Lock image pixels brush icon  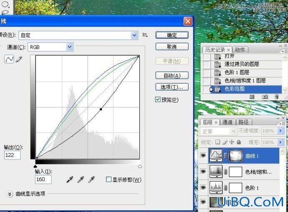tap(225, 142)
